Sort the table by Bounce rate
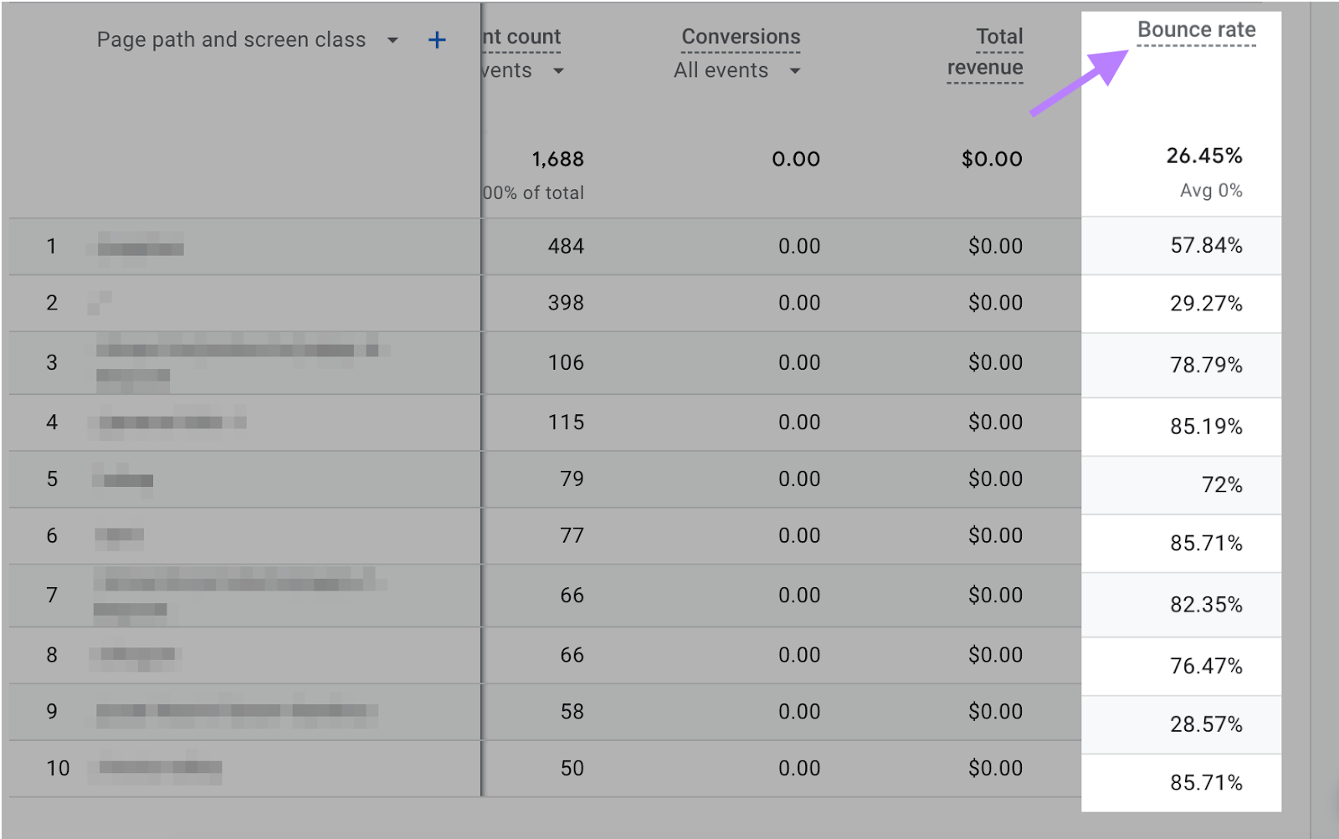Screen dimensions: 1339x839 (1195, 28)
